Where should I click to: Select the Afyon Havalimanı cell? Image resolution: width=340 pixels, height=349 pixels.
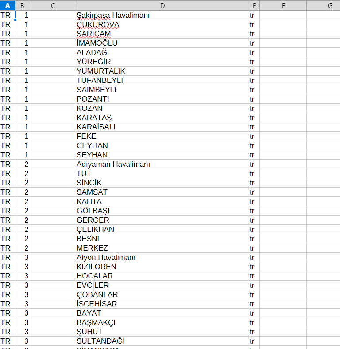click(x=162, y=257)
